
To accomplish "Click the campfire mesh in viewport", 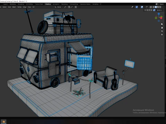I will click(x=79, y=92).
